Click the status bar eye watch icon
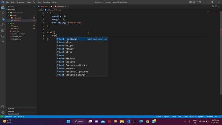The height and width of the screenshot is (125, 222). tap(15, 117)
